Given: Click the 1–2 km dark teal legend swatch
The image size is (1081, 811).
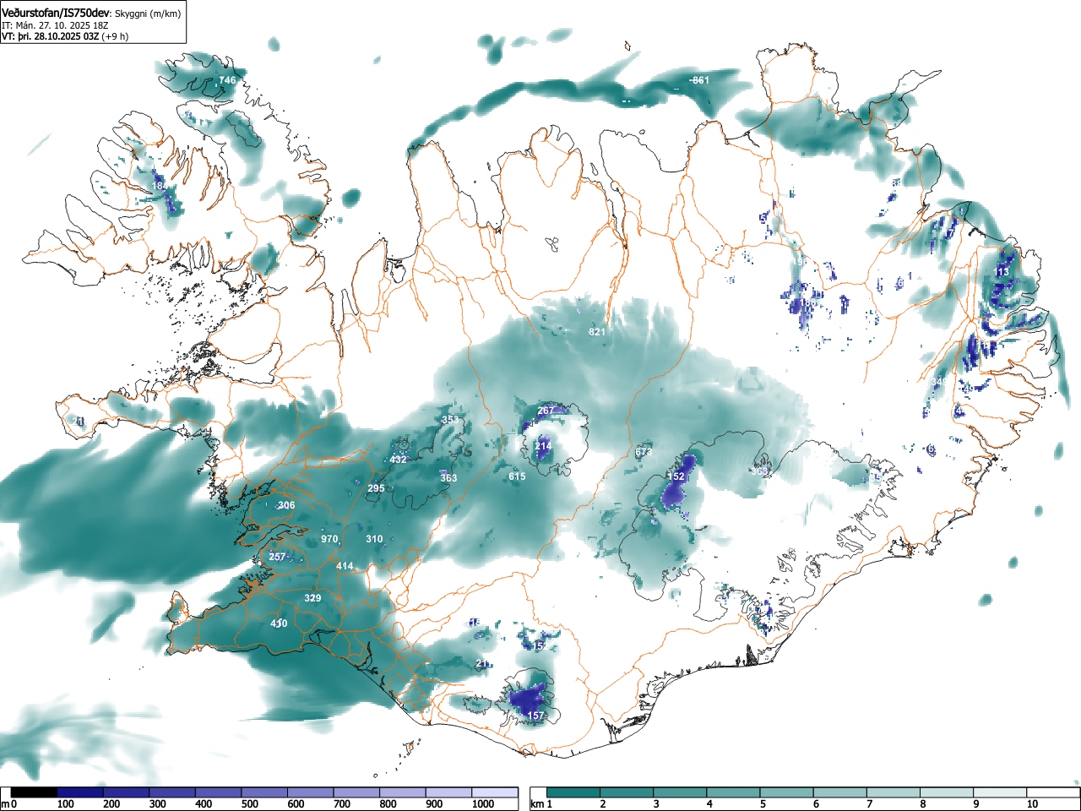Looking at the screenshot, I should 575,792.
